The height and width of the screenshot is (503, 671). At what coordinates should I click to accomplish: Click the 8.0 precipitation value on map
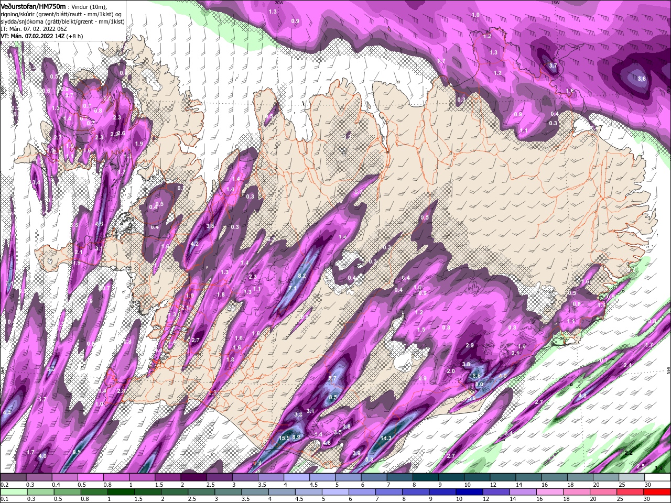(479, 385)
